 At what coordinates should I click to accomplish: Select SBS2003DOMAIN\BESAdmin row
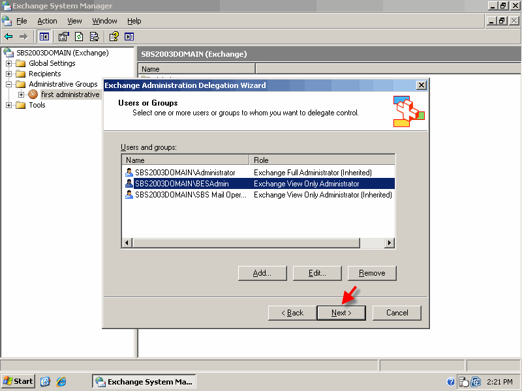point(258,184)
